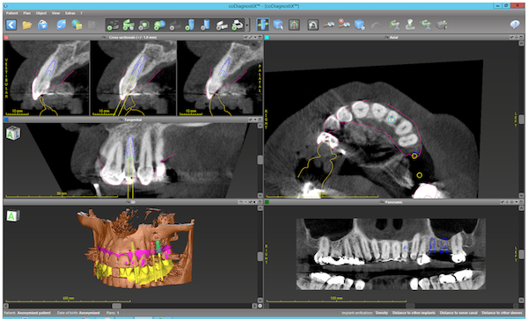Click the add blue implant cylinder icon

pos(190,25)
